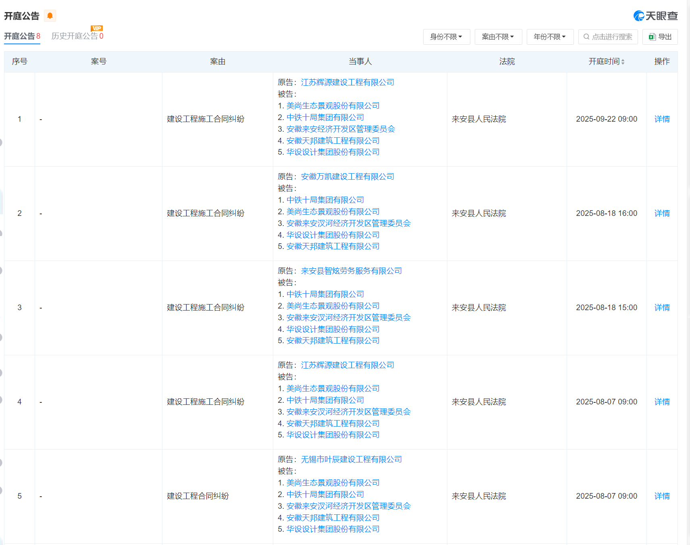This screenshot has width=690, height=545.
Task: Open plaintiff 江苏辉源建设工程有限公司 in row 4
Action: 347,365
